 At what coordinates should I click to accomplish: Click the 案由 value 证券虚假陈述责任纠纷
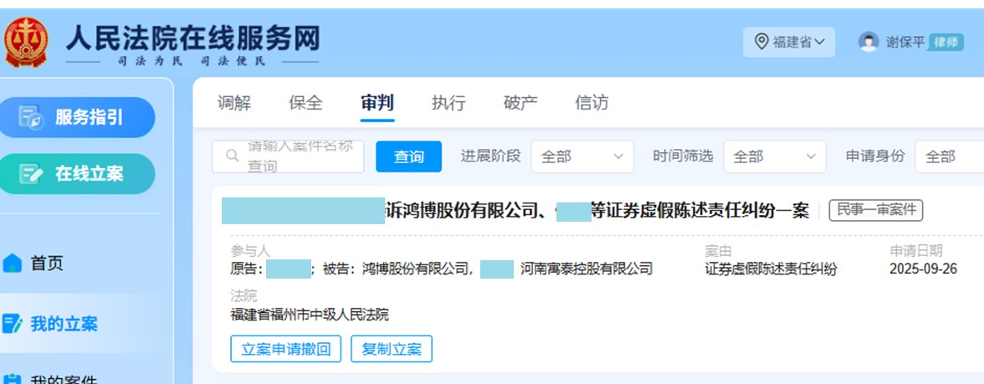point(771,269)
